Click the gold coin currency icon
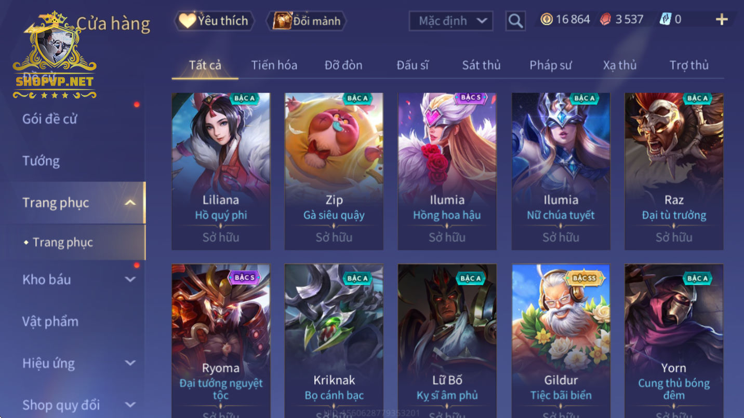This screenshot has height=418, width=744. coord(546,20)
